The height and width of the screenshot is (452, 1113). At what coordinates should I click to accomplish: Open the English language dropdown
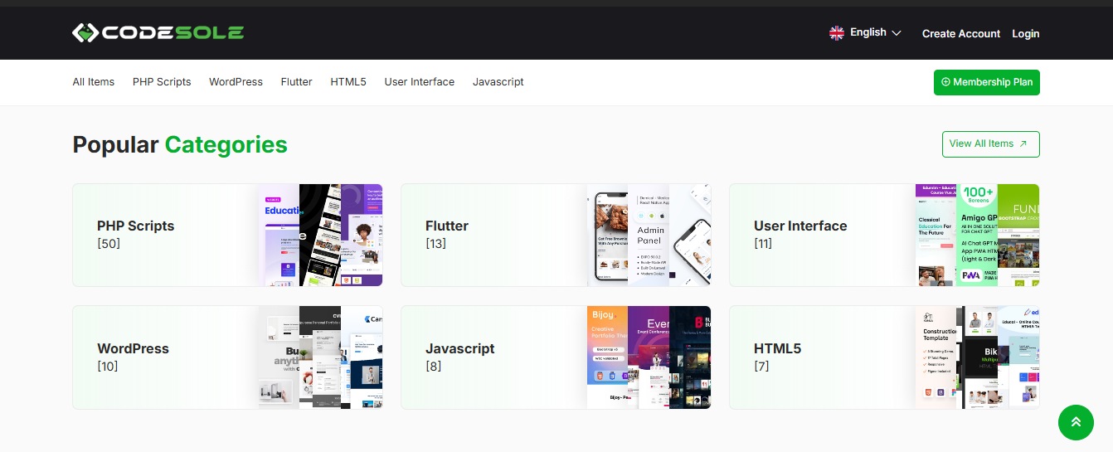coord(875,33)
